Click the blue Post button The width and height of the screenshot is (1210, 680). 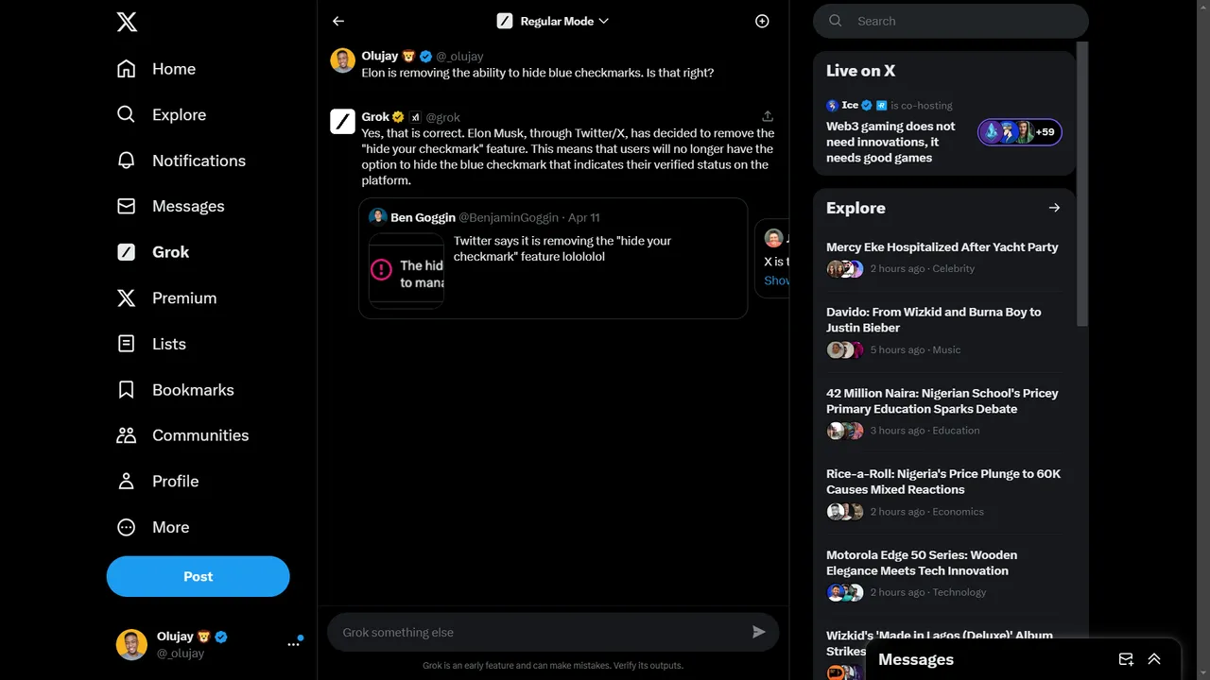pos(198,576)
